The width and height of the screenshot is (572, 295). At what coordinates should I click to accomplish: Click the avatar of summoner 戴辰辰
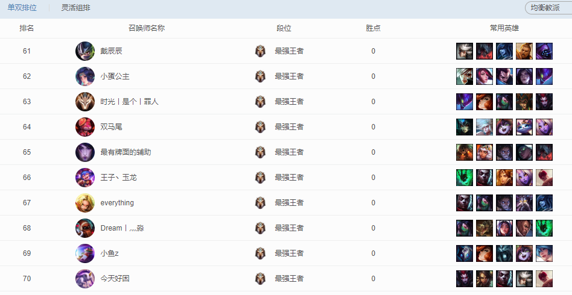point(85,51)
